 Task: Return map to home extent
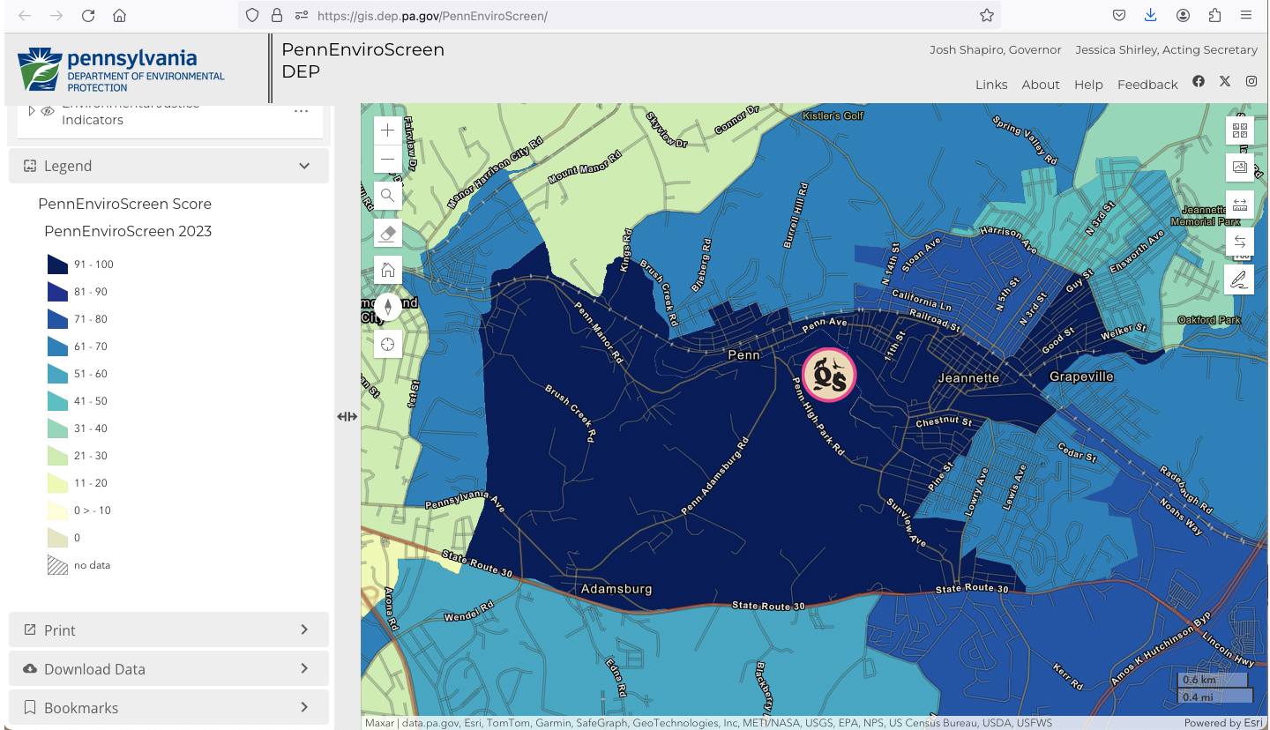coord(387,270)
